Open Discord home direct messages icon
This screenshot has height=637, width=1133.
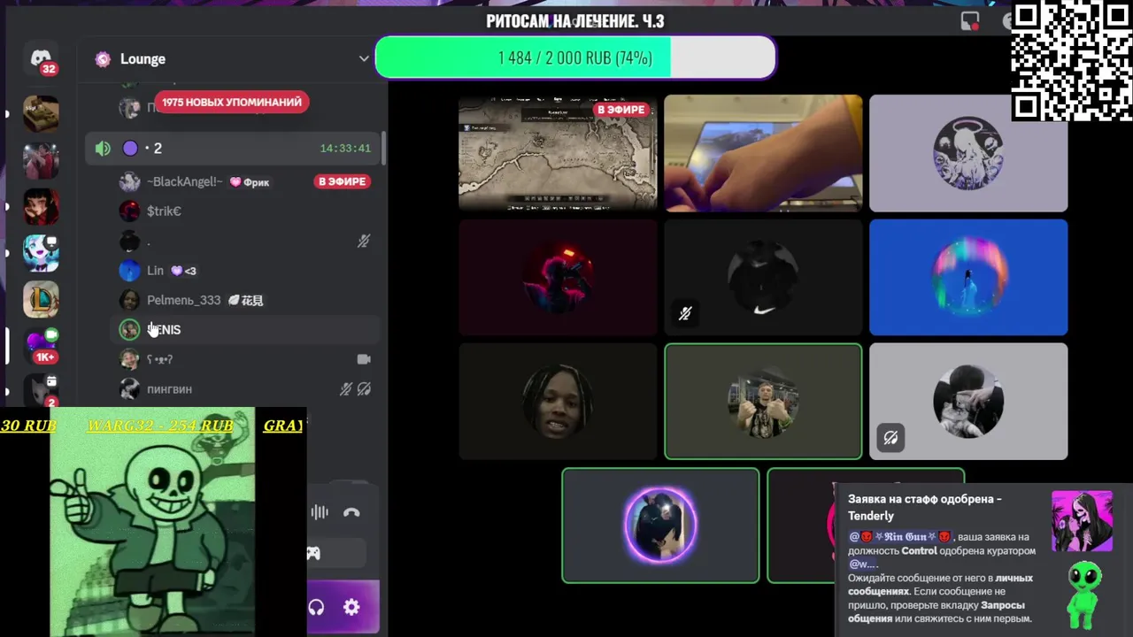tap(41, 59)
